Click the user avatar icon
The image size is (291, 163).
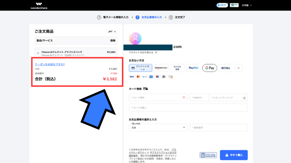pyautogui.click(x=135, y=38)
